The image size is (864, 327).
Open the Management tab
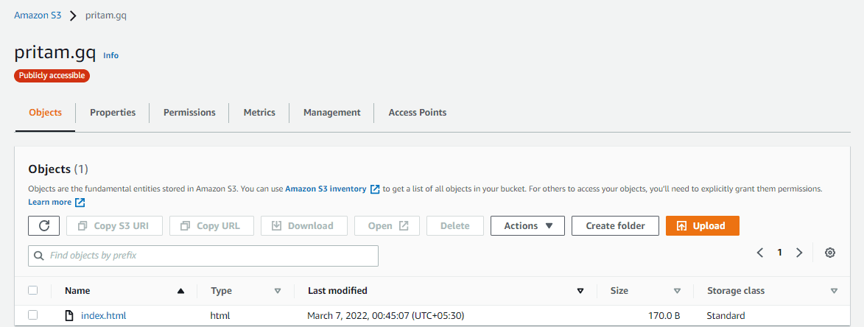point(331,112)
